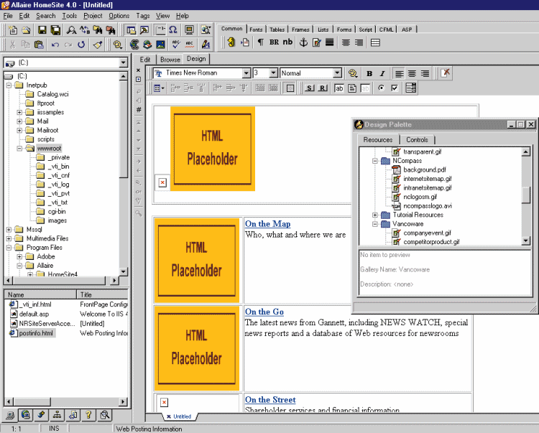Select the Tables toolbar tab
This screenshot has height=433, width=539.
tap(277, 29)
